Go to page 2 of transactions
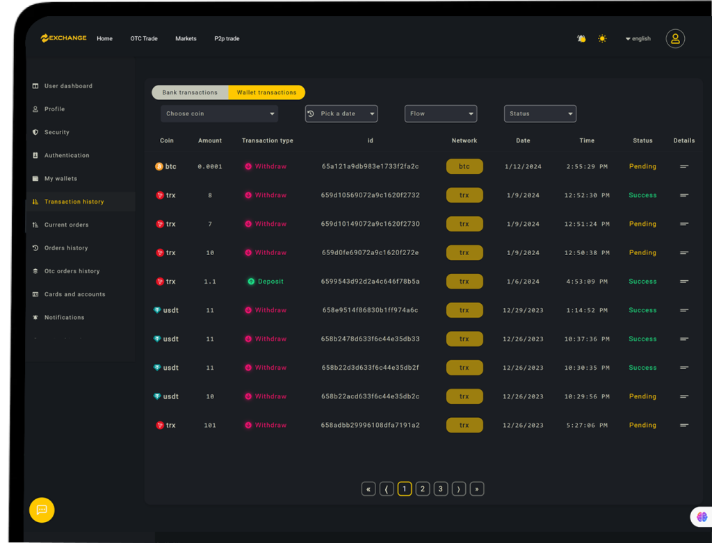 click(x=422, y=489)
